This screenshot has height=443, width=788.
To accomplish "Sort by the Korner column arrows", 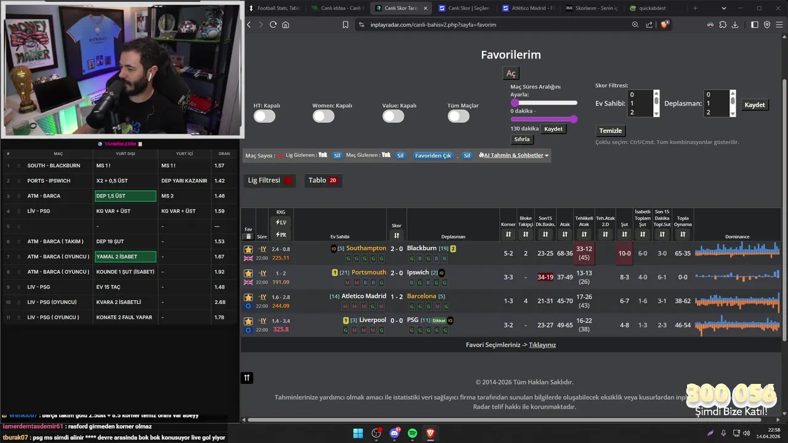I will point(508,234).
